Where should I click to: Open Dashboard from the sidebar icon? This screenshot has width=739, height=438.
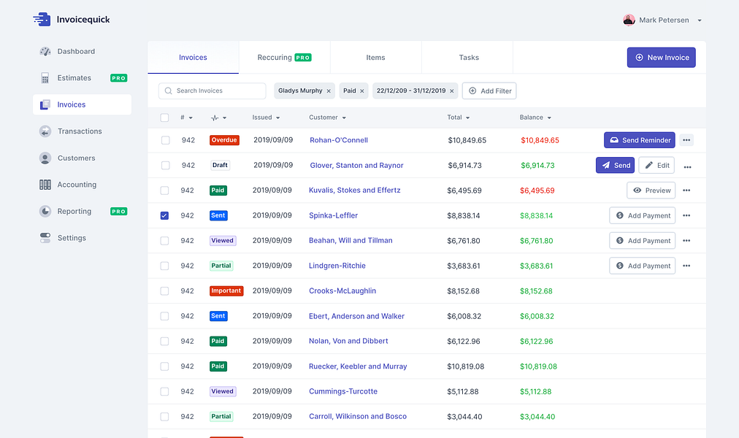(45, 51)
